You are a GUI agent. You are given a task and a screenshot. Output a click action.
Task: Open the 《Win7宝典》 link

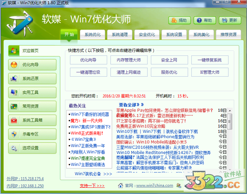(84, 140)
